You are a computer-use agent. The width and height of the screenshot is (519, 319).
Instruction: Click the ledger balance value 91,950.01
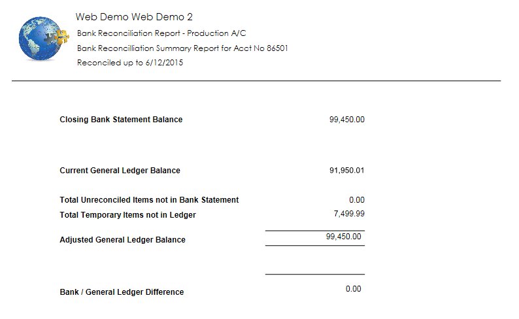click(347, 171)
